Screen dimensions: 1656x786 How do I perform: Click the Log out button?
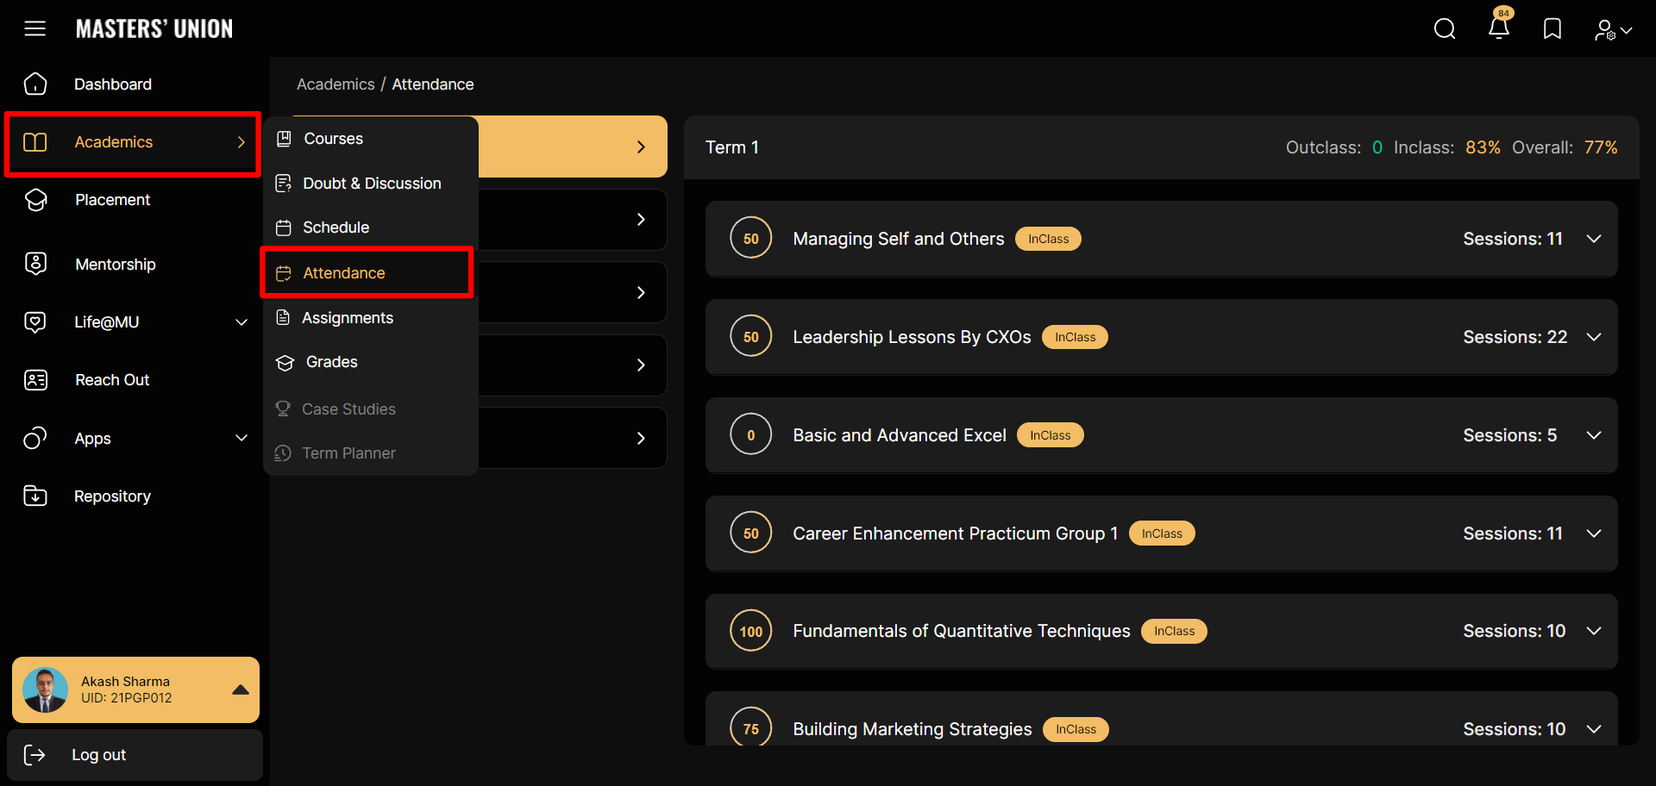[x=98, y=755]
